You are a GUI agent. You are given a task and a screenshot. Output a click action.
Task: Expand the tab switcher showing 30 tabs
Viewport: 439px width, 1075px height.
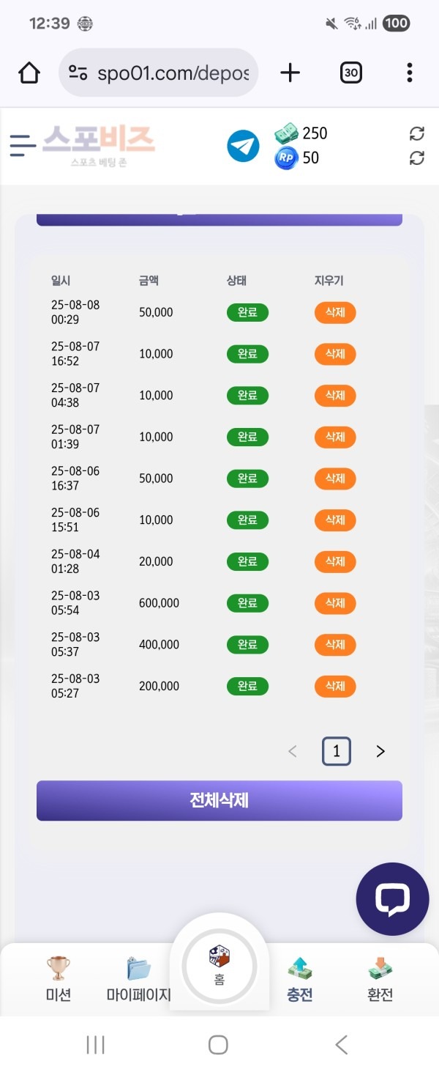coord(350,73)
